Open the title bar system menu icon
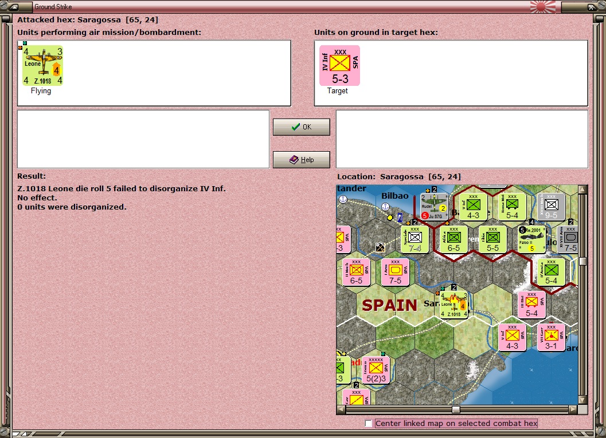This screenshot has width=606, height=438. (14, 6)
